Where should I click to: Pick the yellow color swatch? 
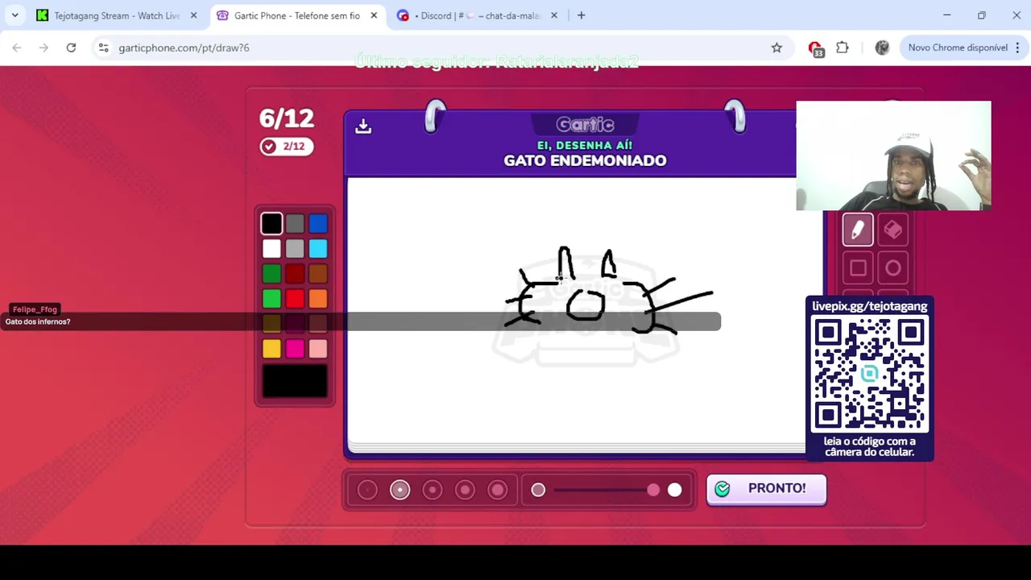pos(271,349)
